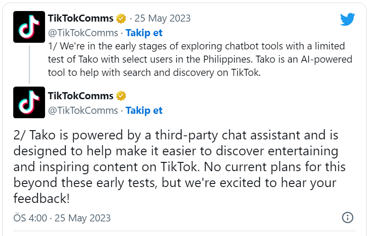Click @TikTokComms handle in the first tweet
Image resolution: width=368 pixels, height=236 pixels.
click(x=83, y=33)
